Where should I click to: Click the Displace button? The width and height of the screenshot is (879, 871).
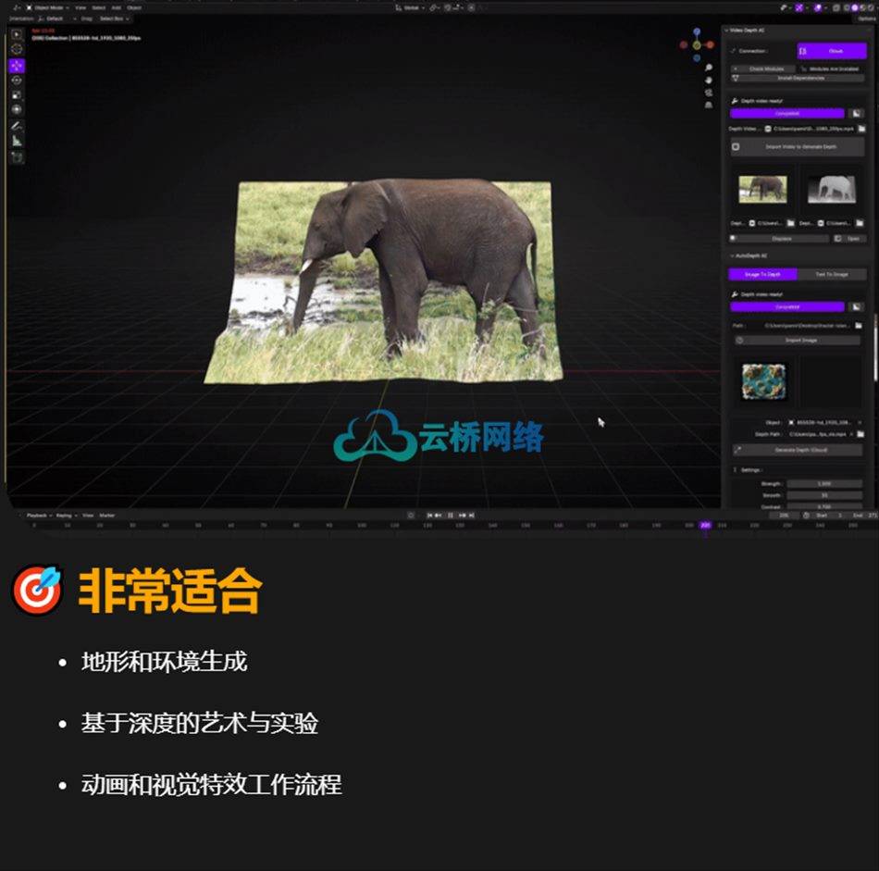click(x=779, y=239)
